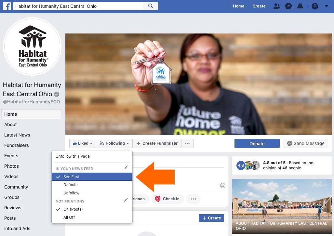Click the Facebook search input field
This screenshot has width=334, height=236.
pyautogui.click(x=79, y=6)
